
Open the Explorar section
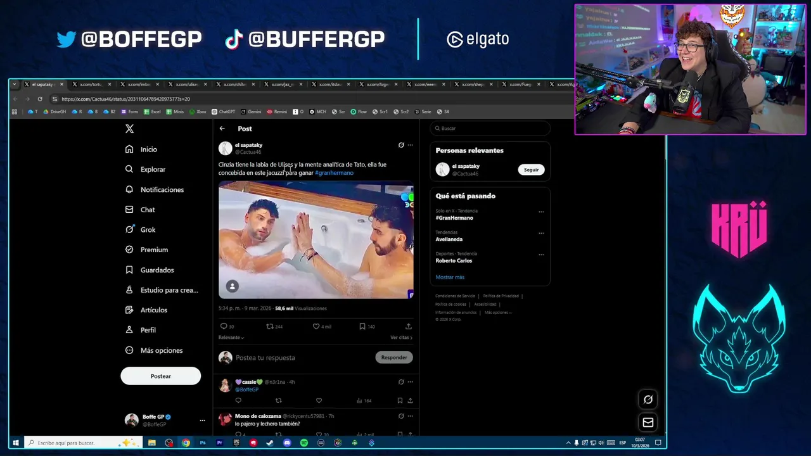point(145,169)
